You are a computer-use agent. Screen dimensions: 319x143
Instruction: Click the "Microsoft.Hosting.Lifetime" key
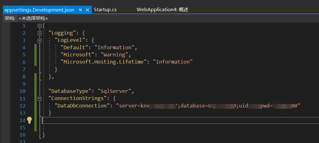coord(104,62)
